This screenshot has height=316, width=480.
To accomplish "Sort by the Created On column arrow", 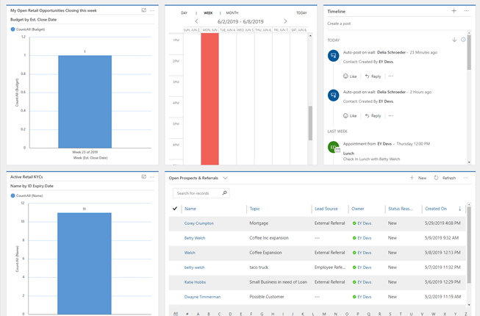I will click(460, 209).
